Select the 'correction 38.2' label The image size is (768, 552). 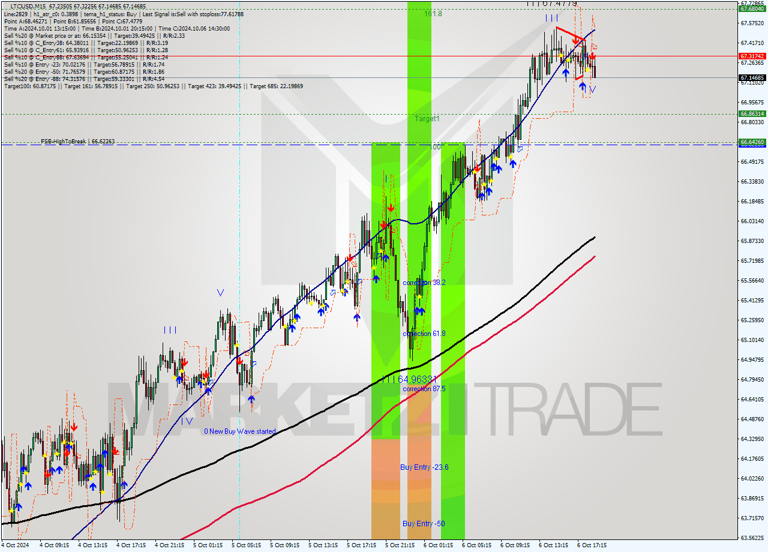pos(424,283)
